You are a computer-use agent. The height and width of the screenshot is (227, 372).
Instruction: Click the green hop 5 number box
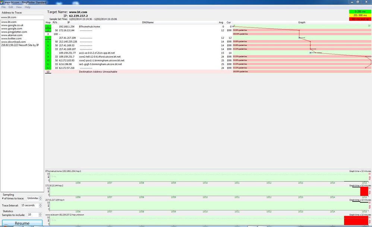pos(48,42)
